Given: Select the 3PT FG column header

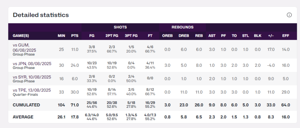Looking at the screenshot, I should pos(131,36).
